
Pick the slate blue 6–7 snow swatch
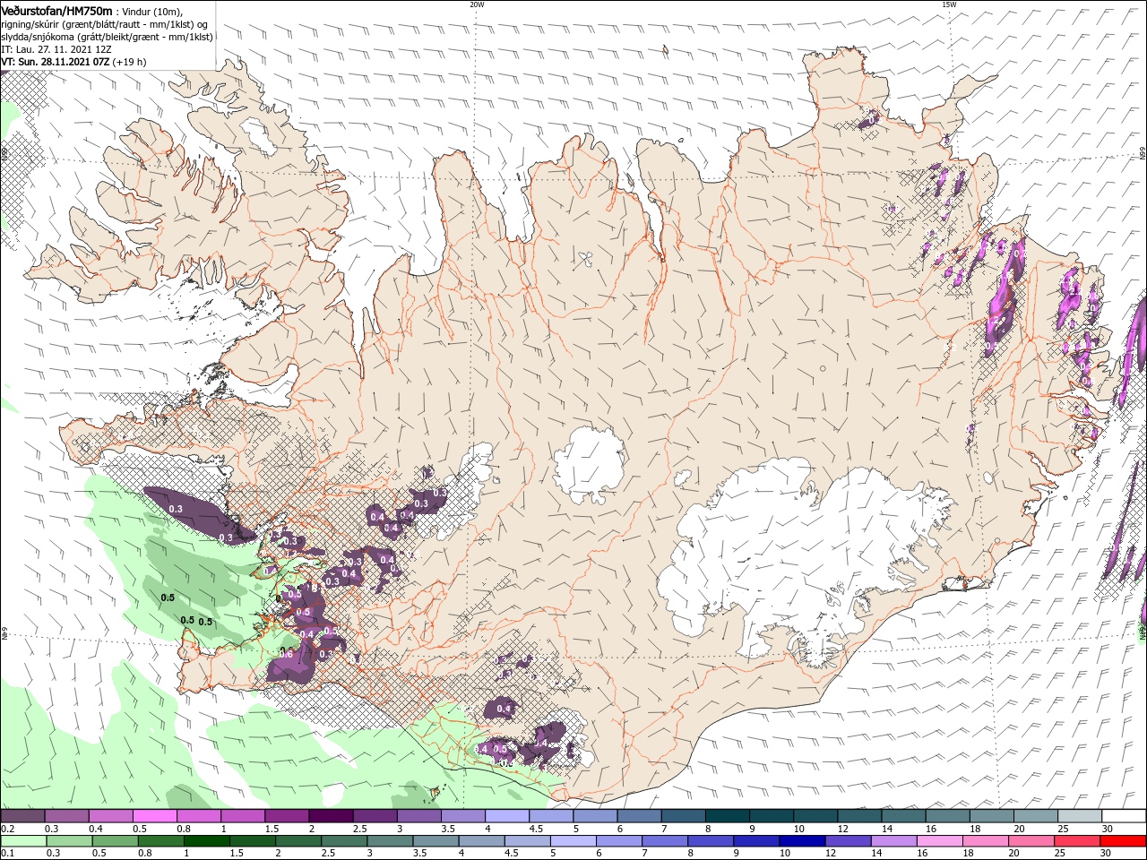640,816
